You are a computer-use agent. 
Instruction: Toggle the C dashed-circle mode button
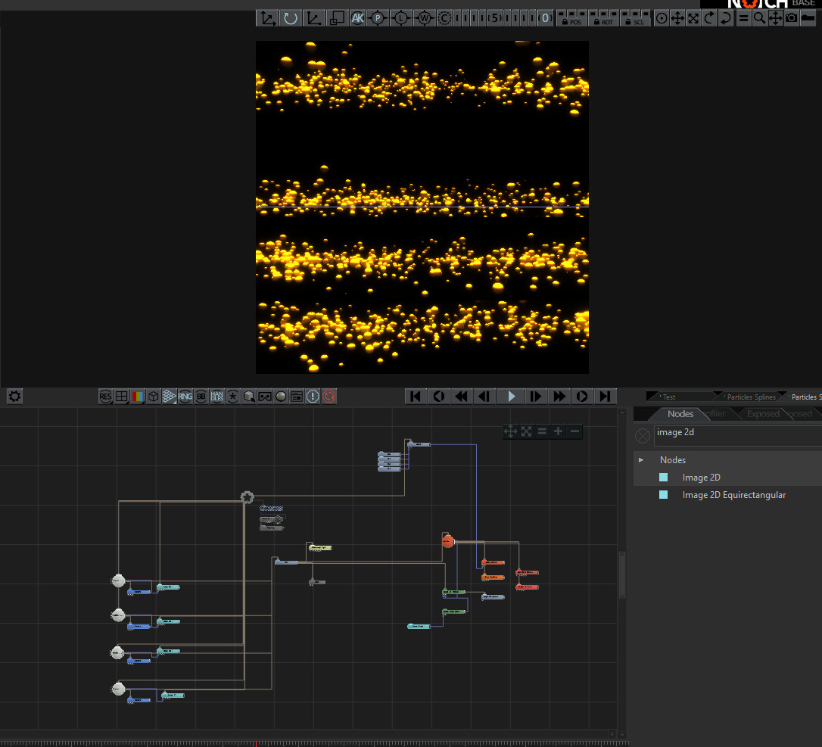[444, 18]
